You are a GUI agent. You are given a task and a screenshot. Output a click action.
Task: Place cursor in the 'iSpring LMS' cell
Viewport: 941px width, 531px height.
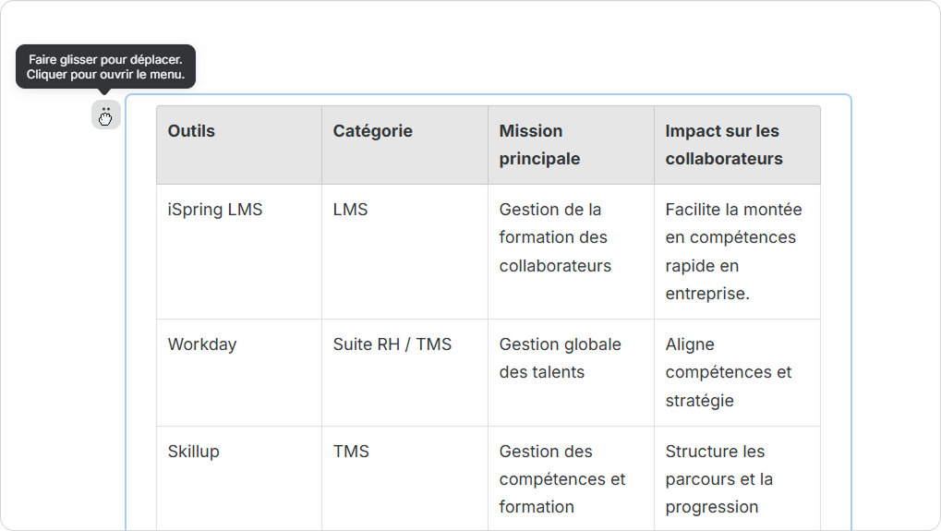tap(215, 210)
